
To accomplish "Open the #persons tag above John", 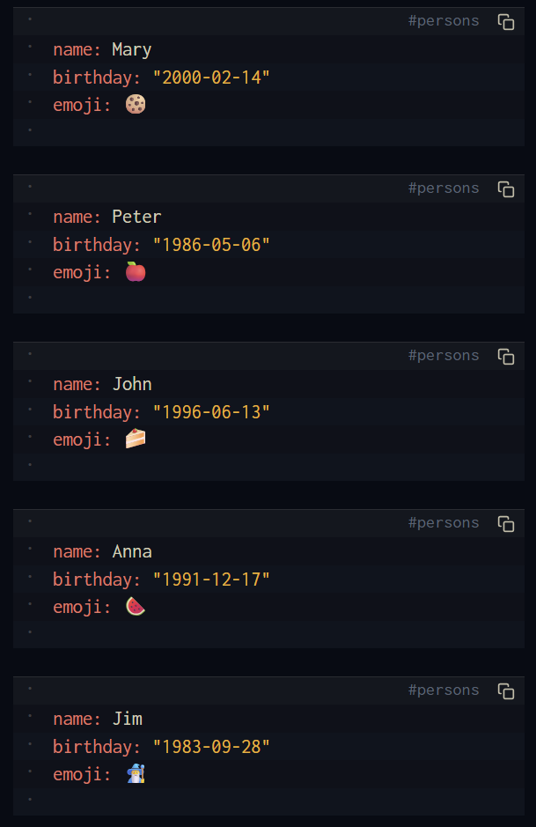I will pos(444,356).
